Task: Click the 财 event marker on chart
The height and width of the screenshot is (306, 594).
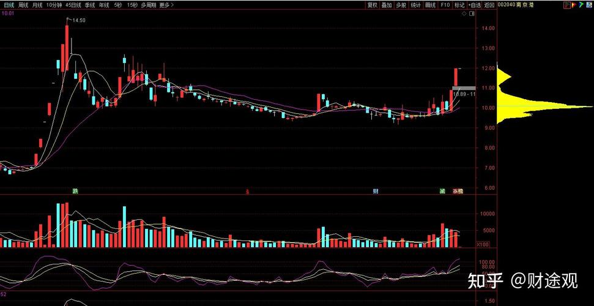Action: (375, 191)
